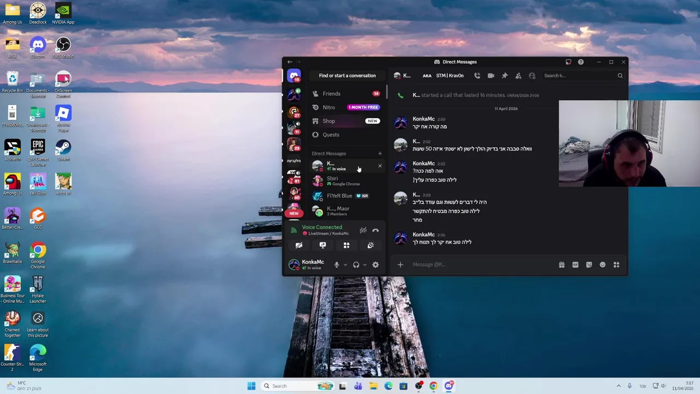Open pinned messages
The image size is (700, 394).
(x=504, y=76)
